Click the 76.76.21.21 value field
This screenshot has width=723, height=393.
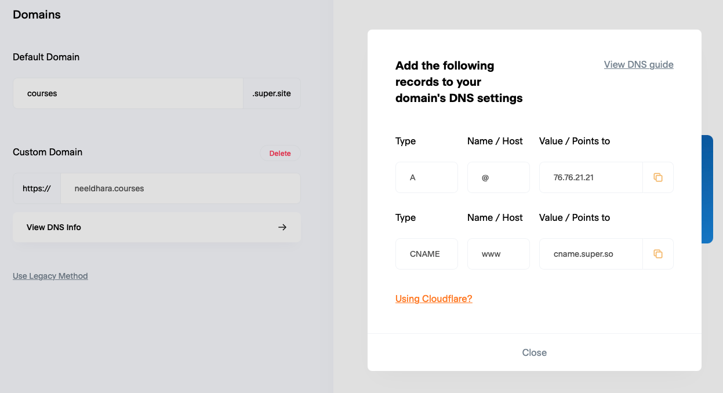pyautogui.click(x=591, y=177)
